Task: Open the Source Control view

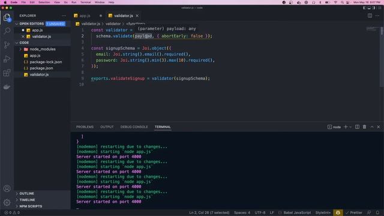Action: pyautogui.click(x=7, y=45)
